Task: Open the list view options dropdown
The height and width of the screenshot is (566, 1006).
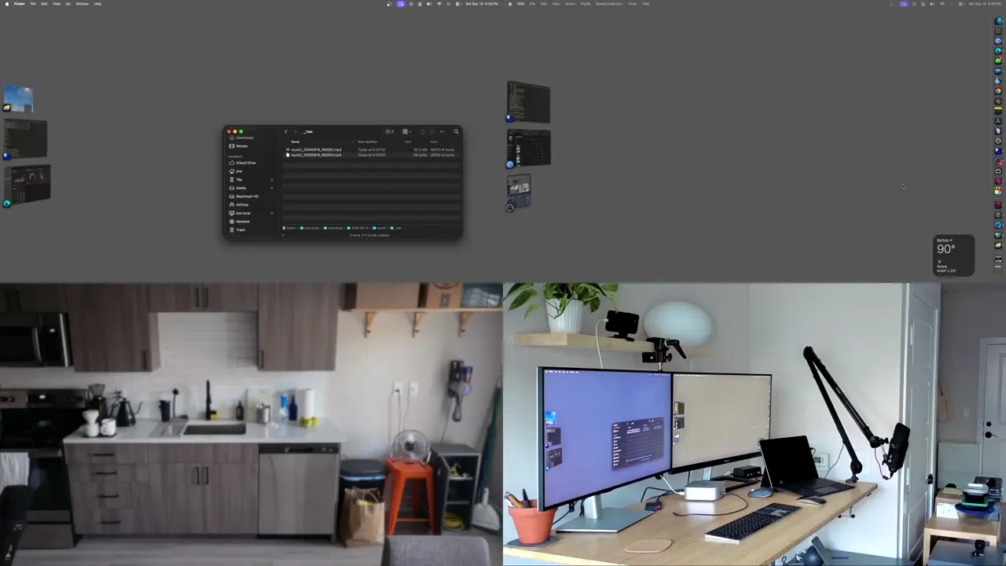Action: 389,131
